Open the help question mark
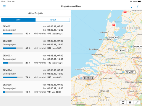 pos(138,6)
